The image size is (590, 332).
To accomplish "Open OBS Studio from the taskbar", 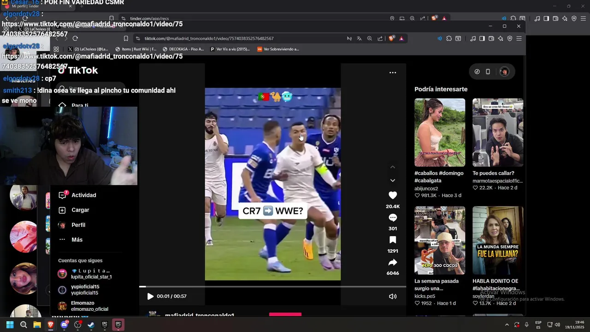I will pos(77,325).
